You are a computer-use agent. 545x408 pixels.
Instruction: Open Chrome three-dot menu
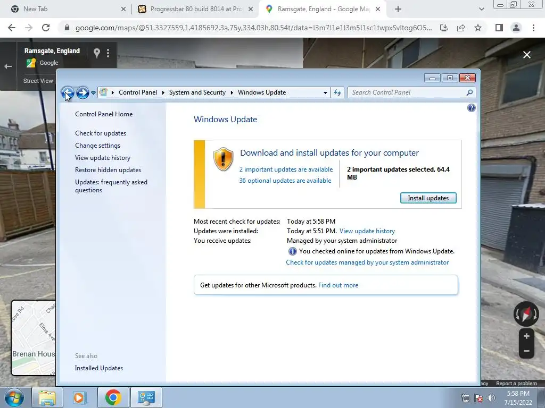coord(533,28)
